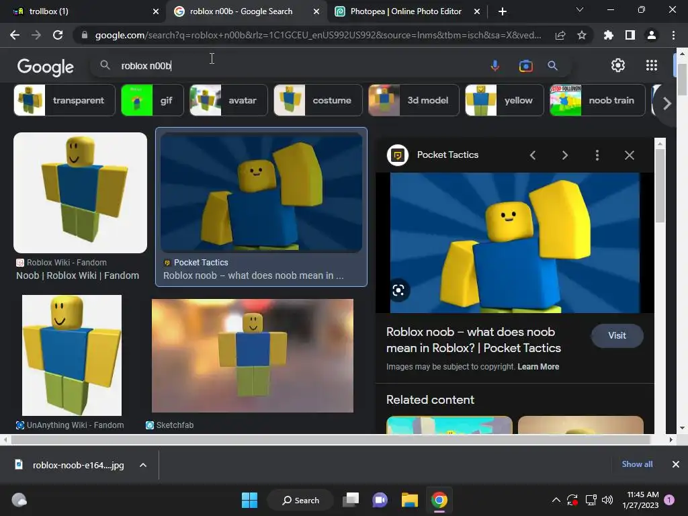Search inside the image with Lens
Viewport: 688px width, 516px height.
pyautogui.click(x=398, y=290)
